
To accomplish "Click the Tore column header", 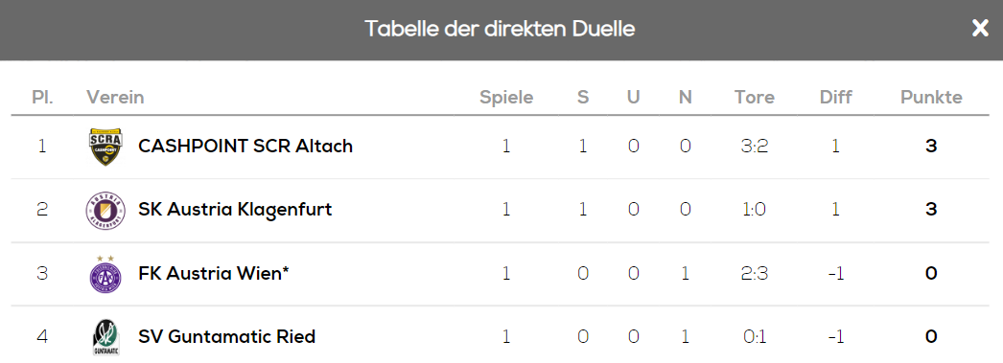I will (x=755, y=97).
